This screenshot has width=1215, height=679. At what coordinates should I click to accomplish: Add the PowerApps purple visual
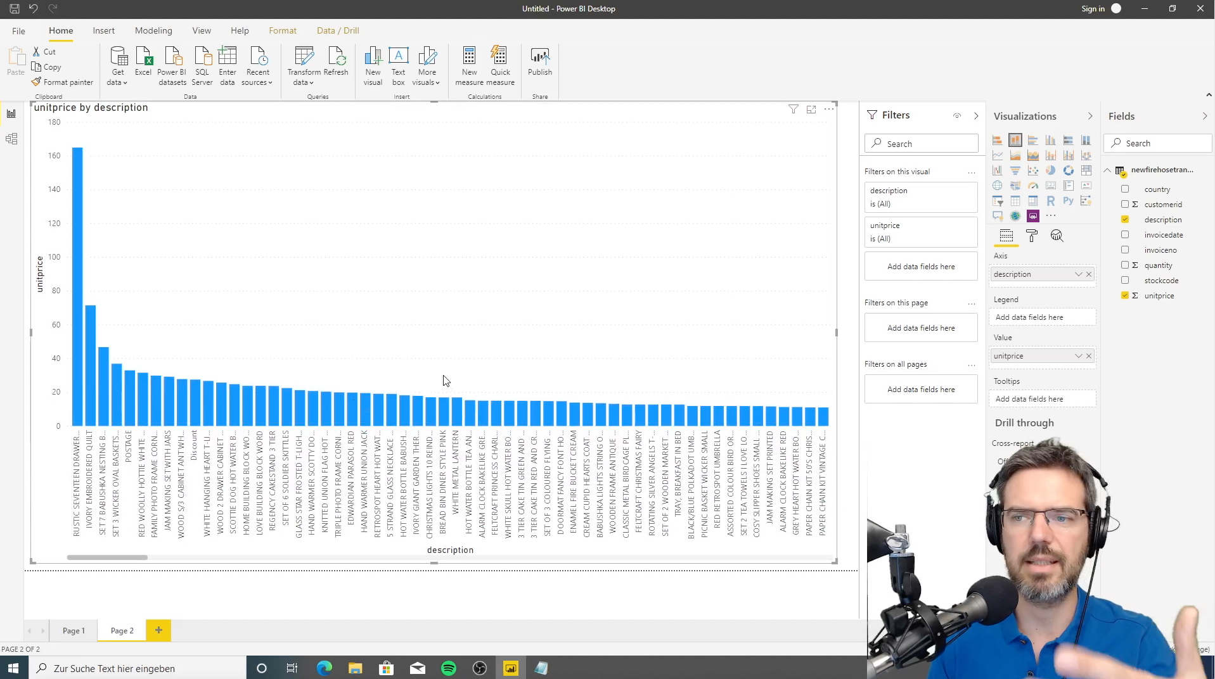pos(1033,216)
